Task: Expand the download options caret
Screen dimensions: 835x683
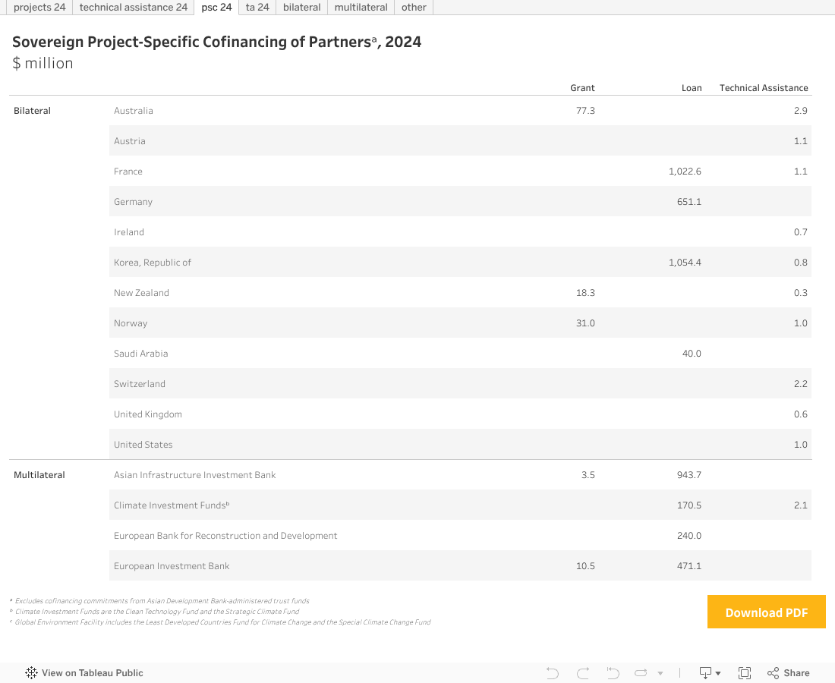Action: point(718,673)
